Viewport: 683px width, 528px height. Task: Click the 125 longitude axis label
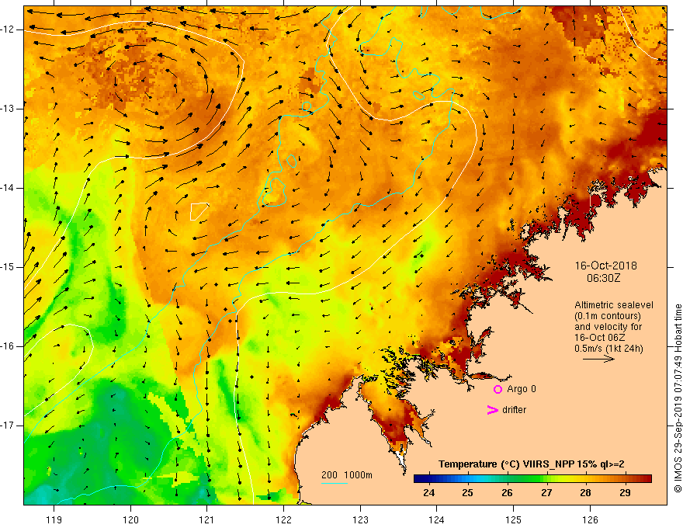coord(514,519)
